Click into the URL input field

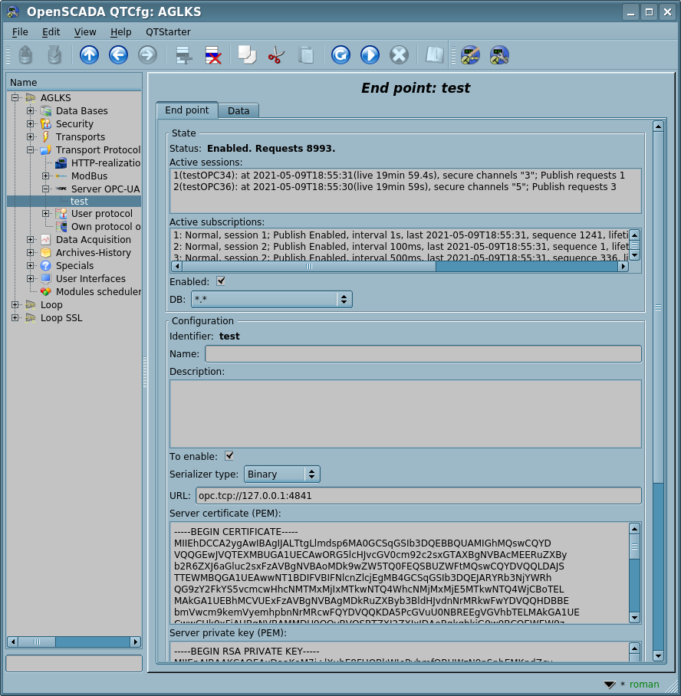(419, 496)
